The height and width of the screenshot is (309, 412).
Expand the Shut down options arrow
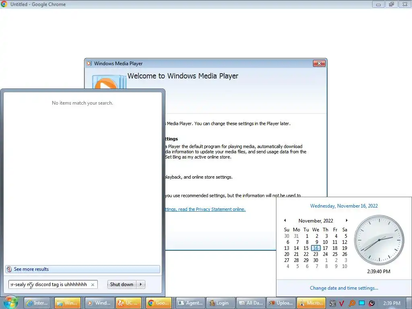[141, 284]
